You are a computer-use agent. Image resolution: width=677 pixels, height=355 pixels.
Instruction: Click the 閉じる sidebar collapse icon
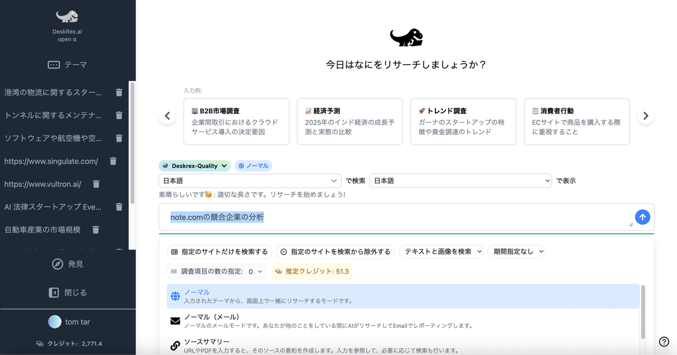[x=54, y=292]
